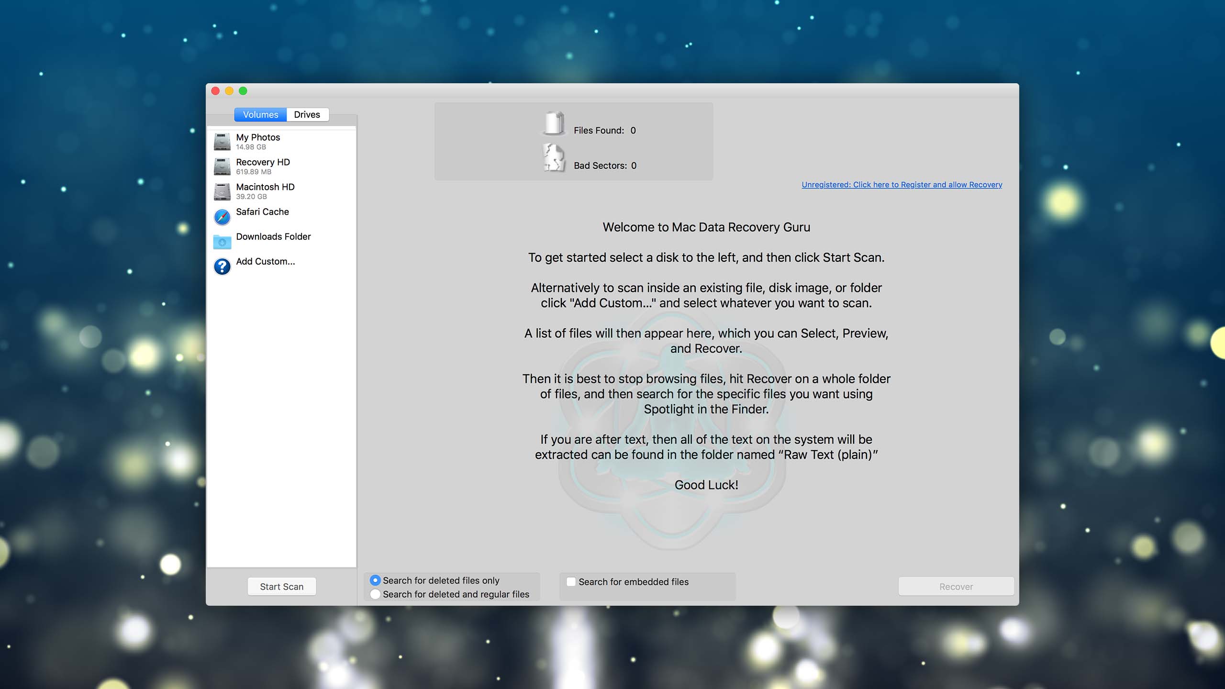This screenshot has height=689, width=1225.
Task: Click the Start Scan button
Action: coord(282,587)
